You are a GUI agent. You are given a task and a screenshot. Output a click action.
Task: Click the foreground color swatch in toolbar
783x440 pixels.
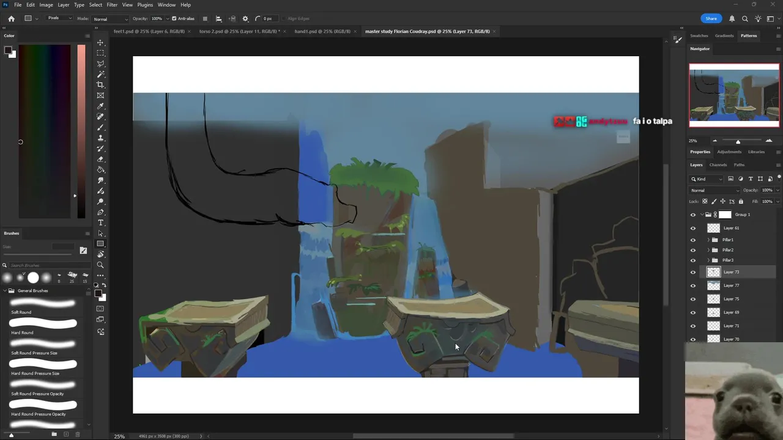pyautogui.click(x=98, y=294)
